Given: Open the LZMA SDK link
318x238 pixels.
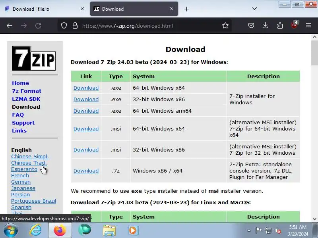Looking at the screenshot, I should tap(26, 99).
